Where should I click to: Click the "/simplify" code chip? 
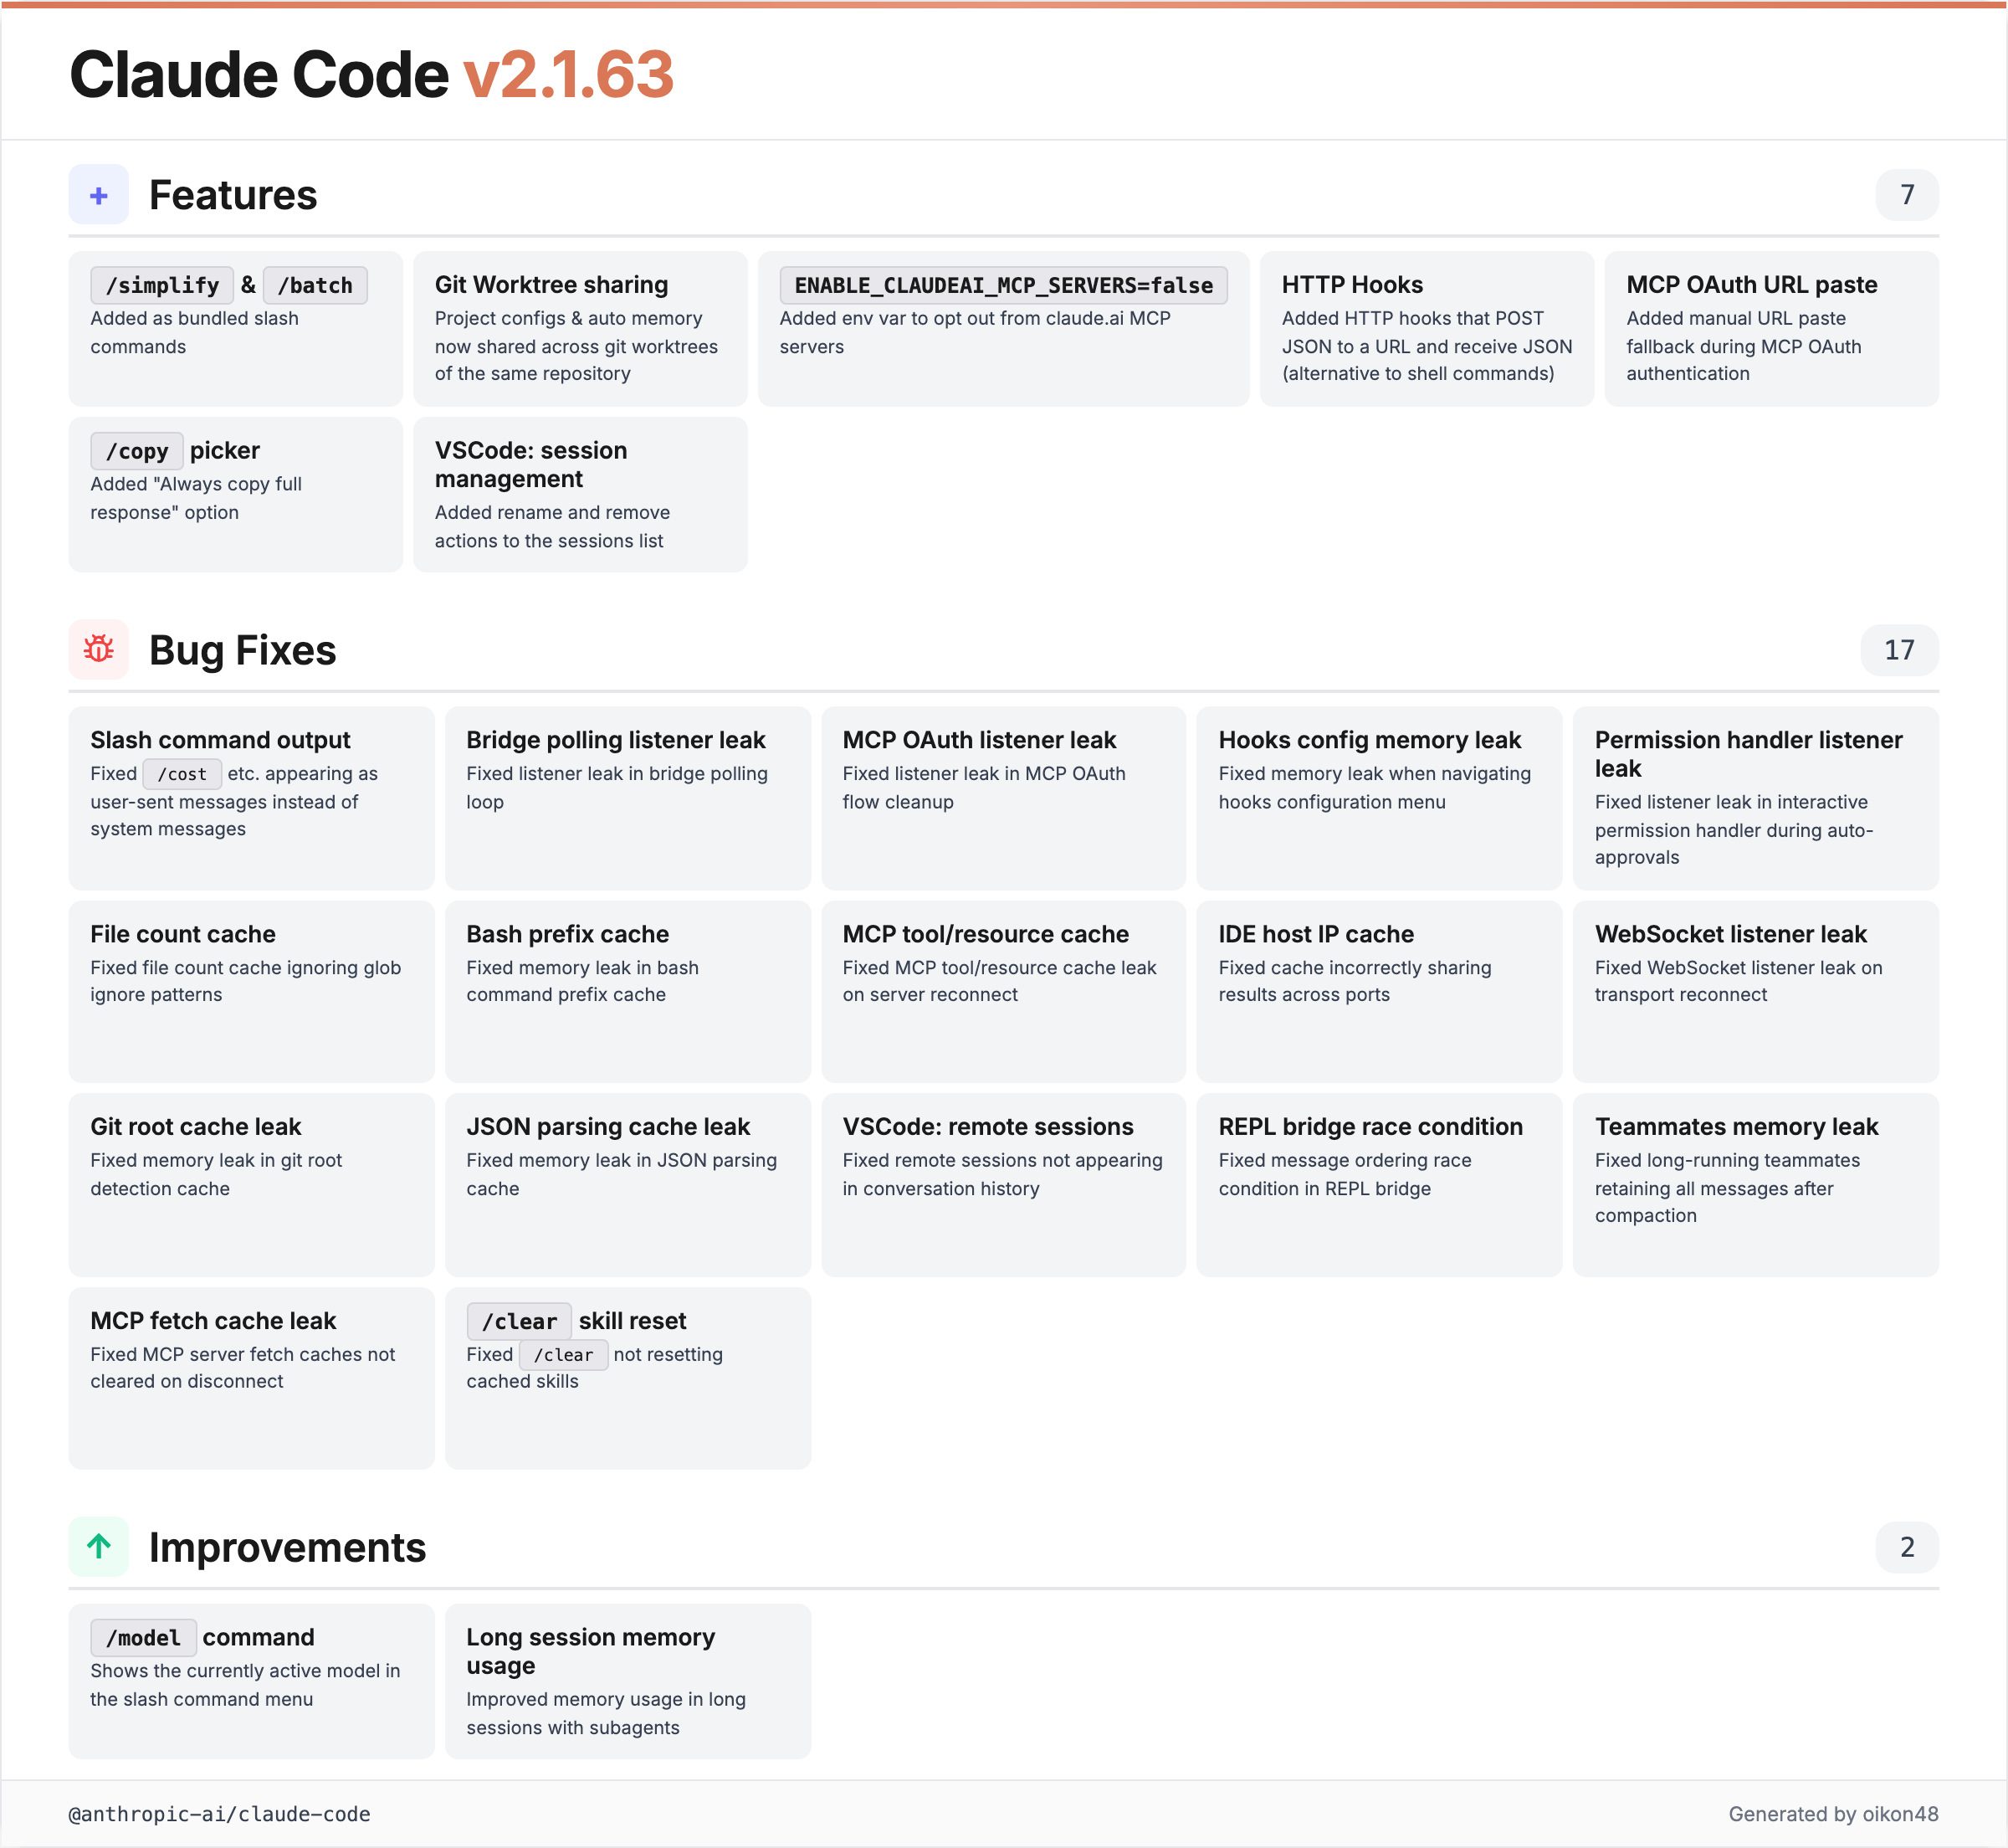[162, 285]
